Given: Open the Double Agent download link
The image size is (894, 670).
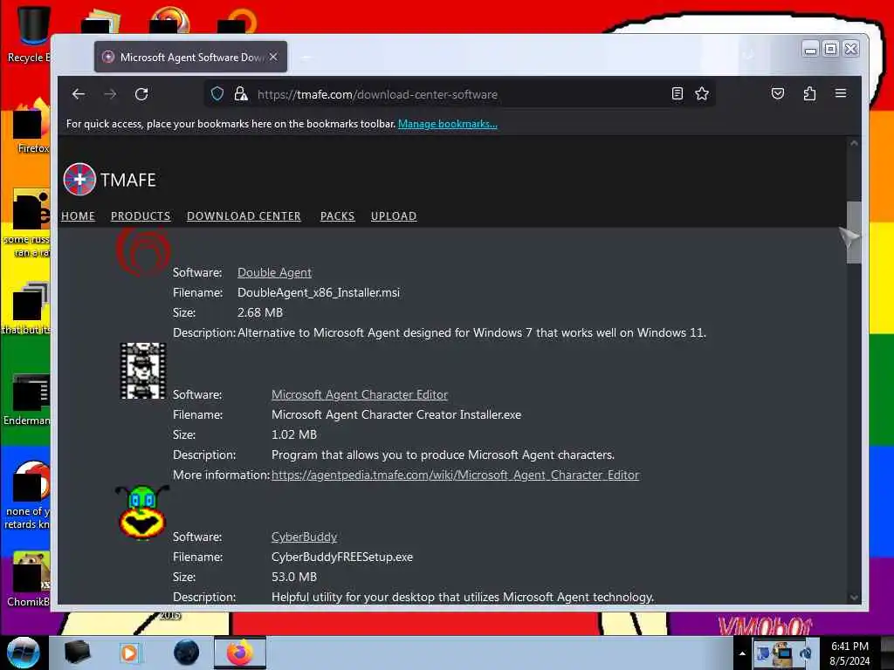Looking at the screenshot, I should click(x=275, y=273).
